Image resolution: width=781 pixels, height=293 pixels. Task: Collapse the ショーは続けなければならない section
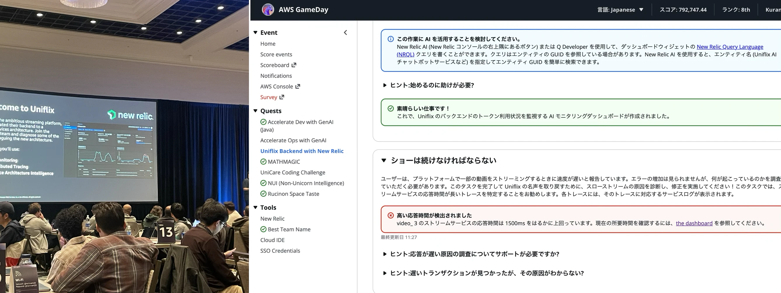pyautogui.click(x=384, y=160)
